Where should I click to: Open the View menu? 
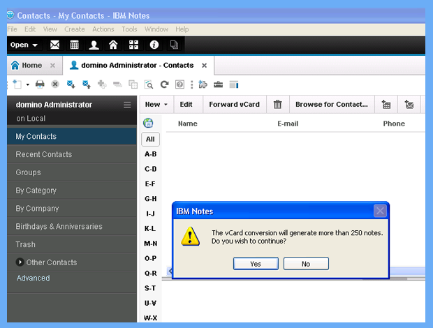50,29
